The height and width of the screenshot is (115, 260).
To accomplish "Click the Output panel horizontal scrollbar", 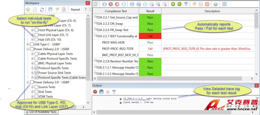I will (x=166, y=112).
